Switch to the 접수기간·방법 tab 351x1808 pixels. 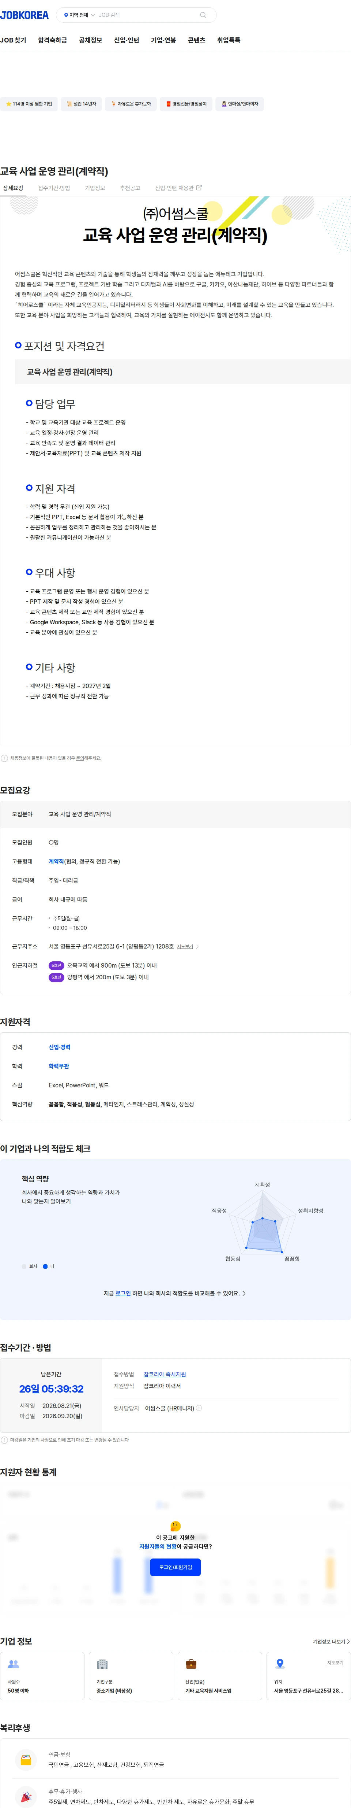(x=54, y=188)
